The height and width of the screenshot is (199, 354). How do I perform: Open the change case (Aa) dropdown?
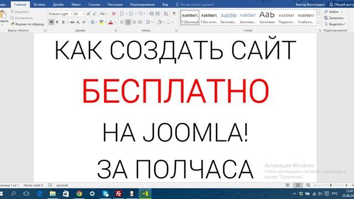click(103, 14)
